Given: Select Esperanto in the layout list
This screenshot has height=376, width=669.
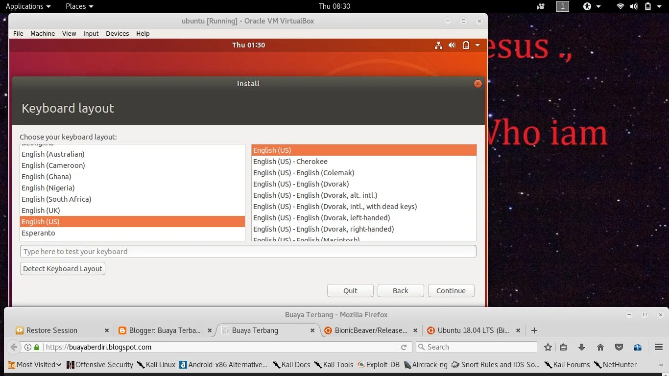Looking at the screenshot, I should tap(132, 233).
